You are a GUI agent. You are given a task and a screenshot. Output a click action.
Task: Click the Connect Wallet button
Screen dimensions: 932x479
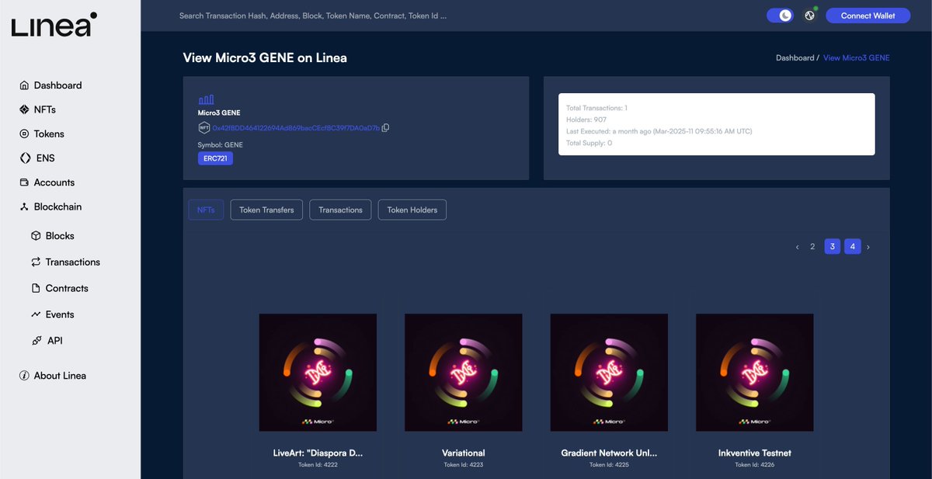[x=868, y=16]
